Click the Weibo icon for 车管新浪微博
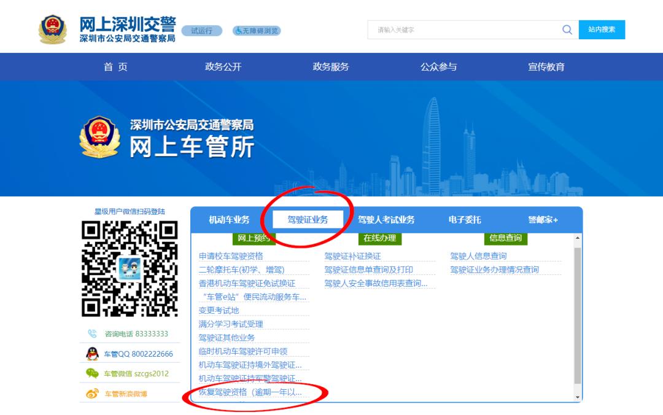663x415 pixels. click(x=92, y=394)
